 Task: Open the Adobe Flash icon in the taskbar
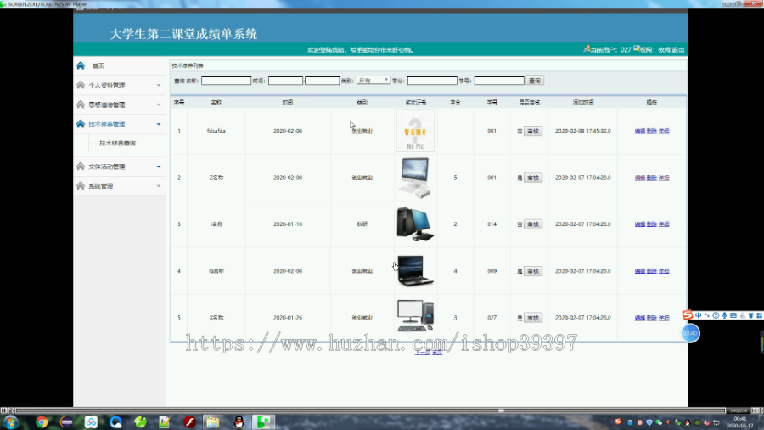click(x=189, y=422)
